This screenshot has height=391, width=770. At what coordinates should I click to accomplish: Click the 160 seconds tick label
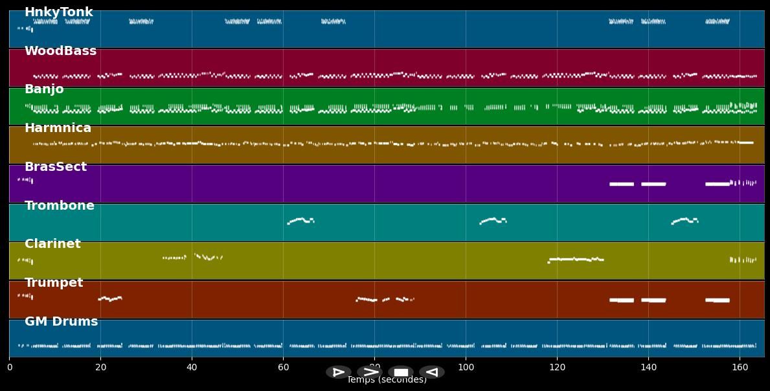[x=740, y=367]
